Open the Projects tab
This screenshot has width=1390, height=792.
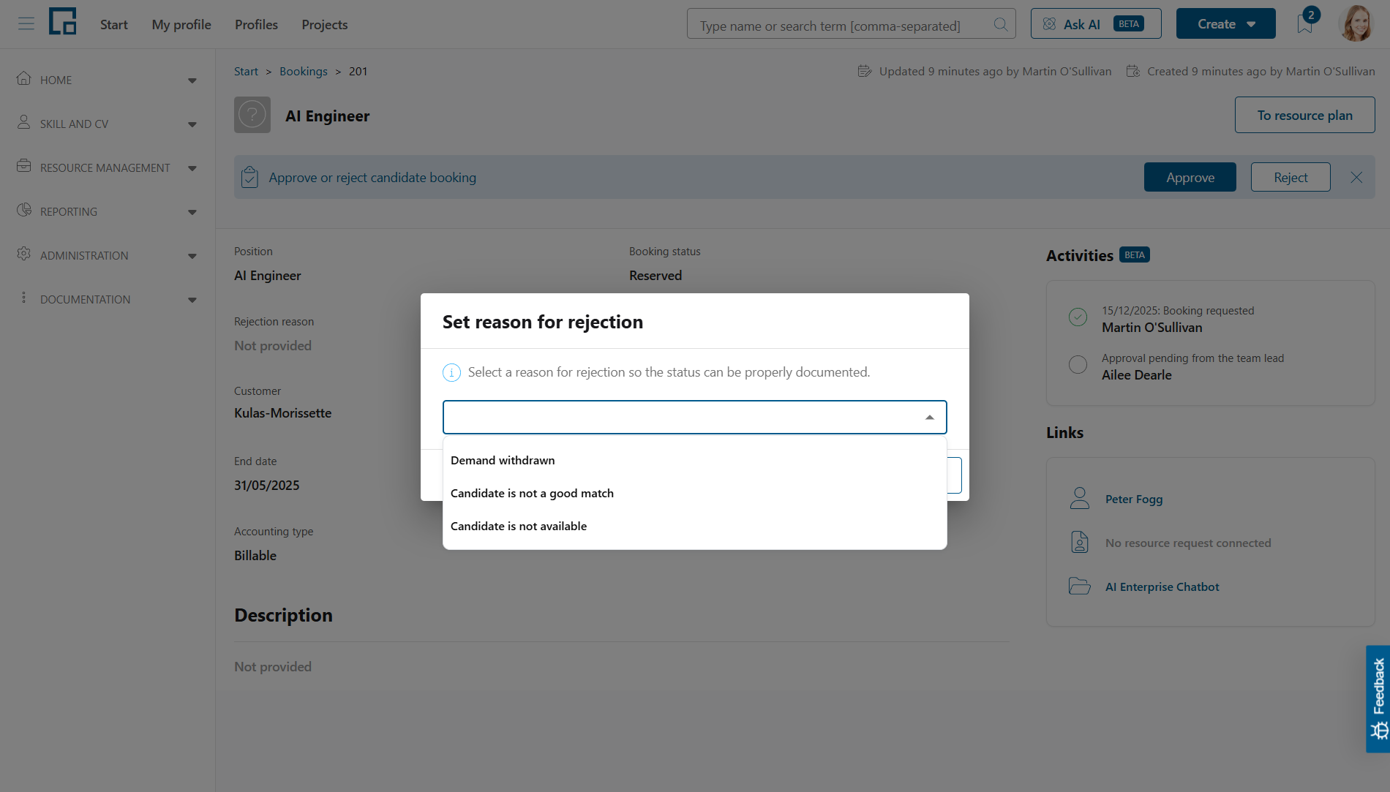[325, 24]
